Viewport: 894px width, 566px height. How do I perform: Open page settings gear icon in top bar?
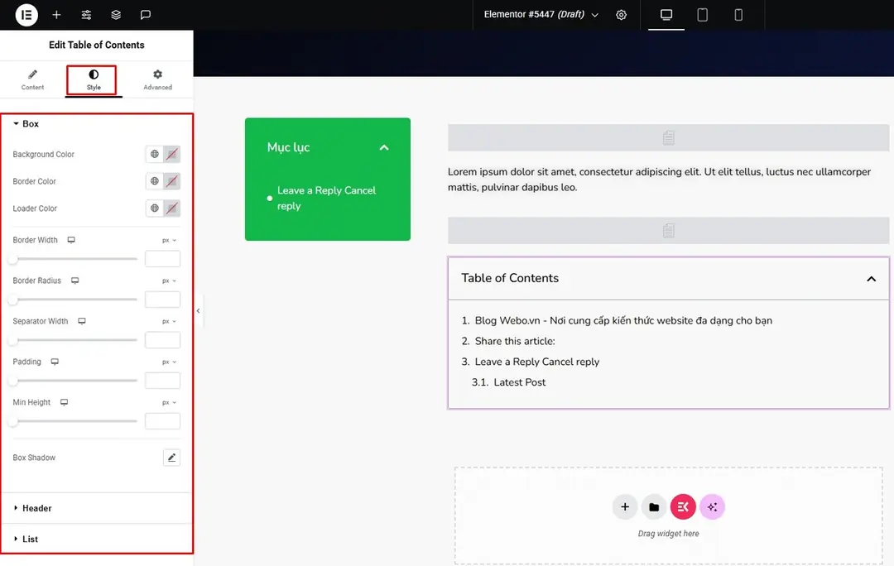click(621, 15)
